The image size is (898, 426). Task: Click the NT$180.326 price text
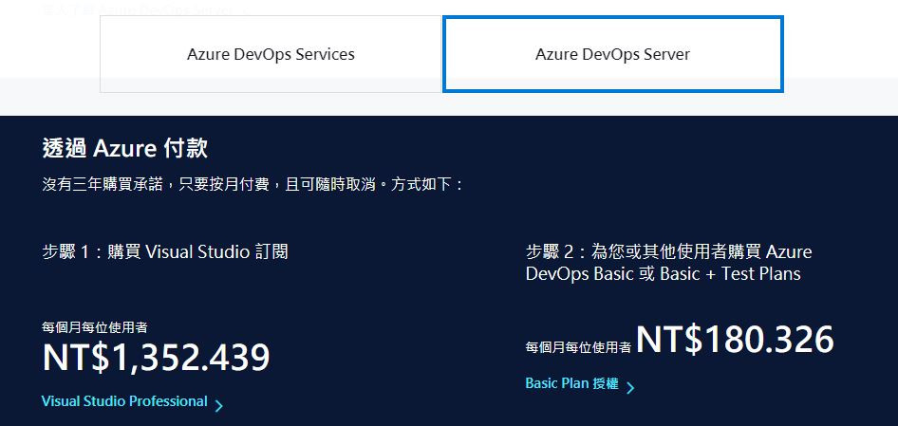pos(735,340)
